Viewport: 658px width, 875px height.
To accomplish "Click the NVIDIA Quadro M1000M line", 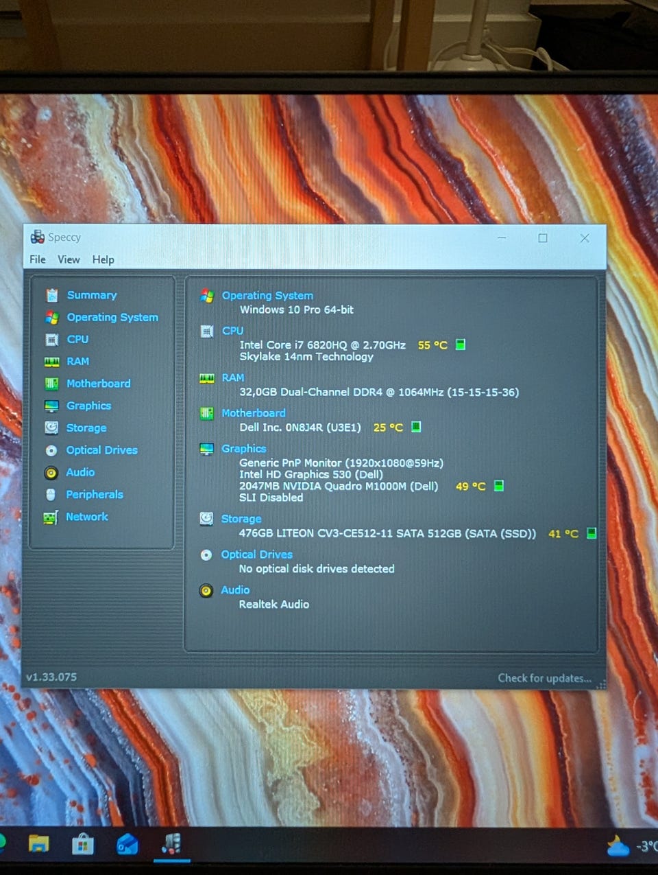I will 339,486.
